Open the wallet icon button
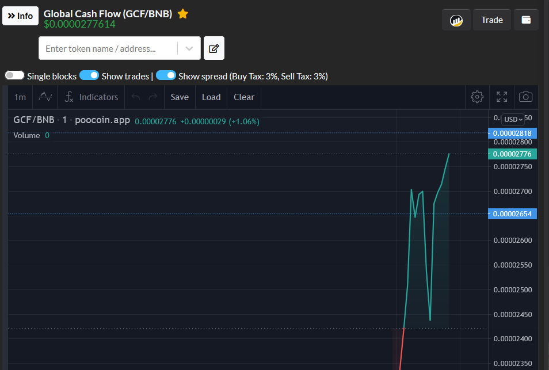The image size is (549, 370). click(526, 20)
